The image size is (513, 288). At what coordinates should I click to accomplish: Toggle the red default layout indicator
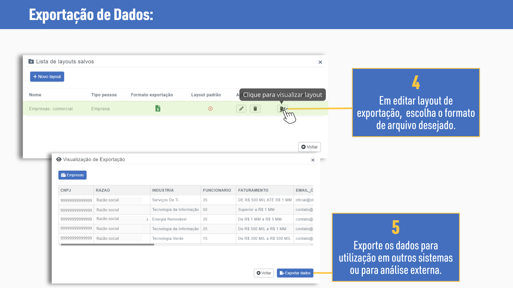pyautogui.click(x=210, y=109)
